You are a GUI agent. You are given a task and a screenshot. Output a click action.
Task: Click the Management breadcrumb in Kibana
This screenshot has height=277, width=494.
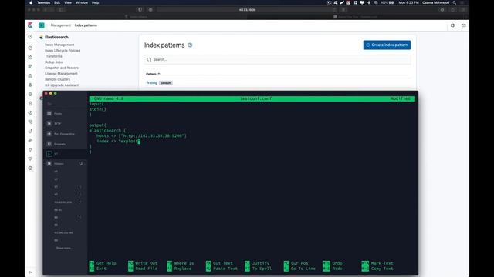[x=60, y=25]
